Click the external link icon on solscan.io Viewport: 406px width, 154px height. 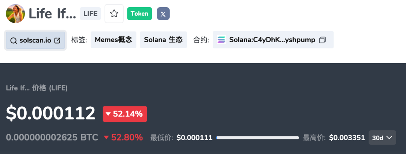click(58, 41)
